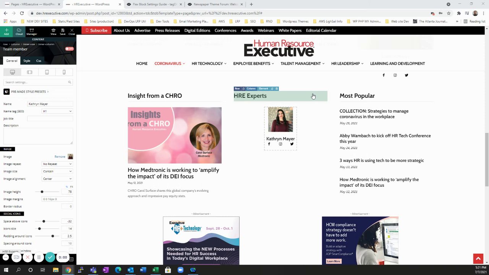Image resolution: width=489 pixels, height=275 pixels.
Task: Expand Pre-made Style Presets
Action: coord(30,92)
